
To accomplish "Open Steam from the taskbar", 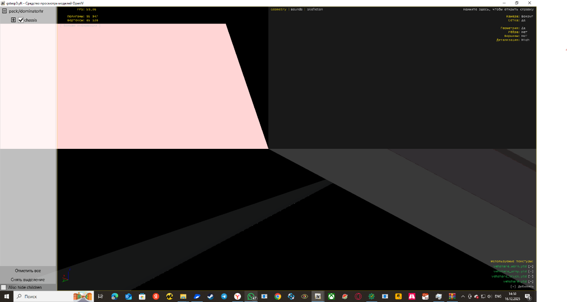I will coord(210,296).
